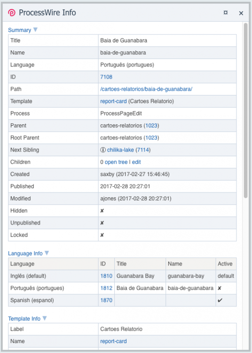Click the 'Name' column header in Language Info
Image resolution: width=252 pixels, height=353 pixels.
175,264
